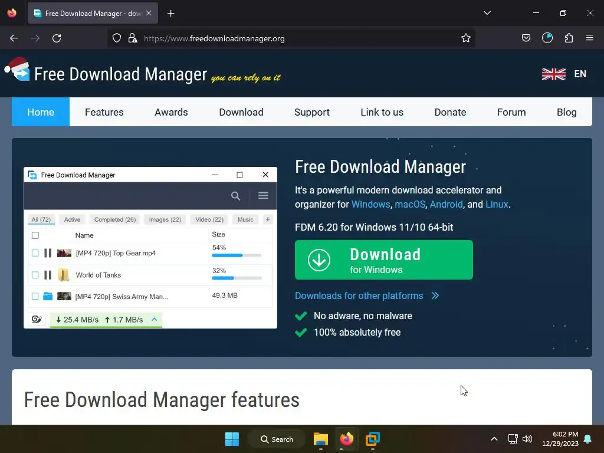Open the Download nav item
The height and width of the screenshot is (453, 604).
click(x=241, y=112)
